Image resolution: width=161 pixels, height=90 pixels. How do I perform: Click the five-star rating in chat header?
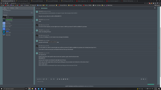click(44, 8)
